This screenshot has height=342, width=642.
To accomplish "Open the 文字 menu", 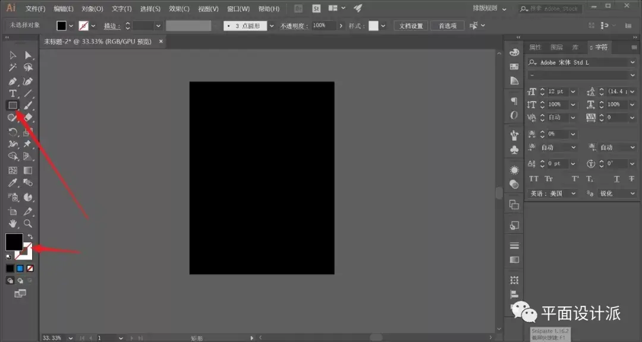I will pyautogui.click(x=121, y=8).
